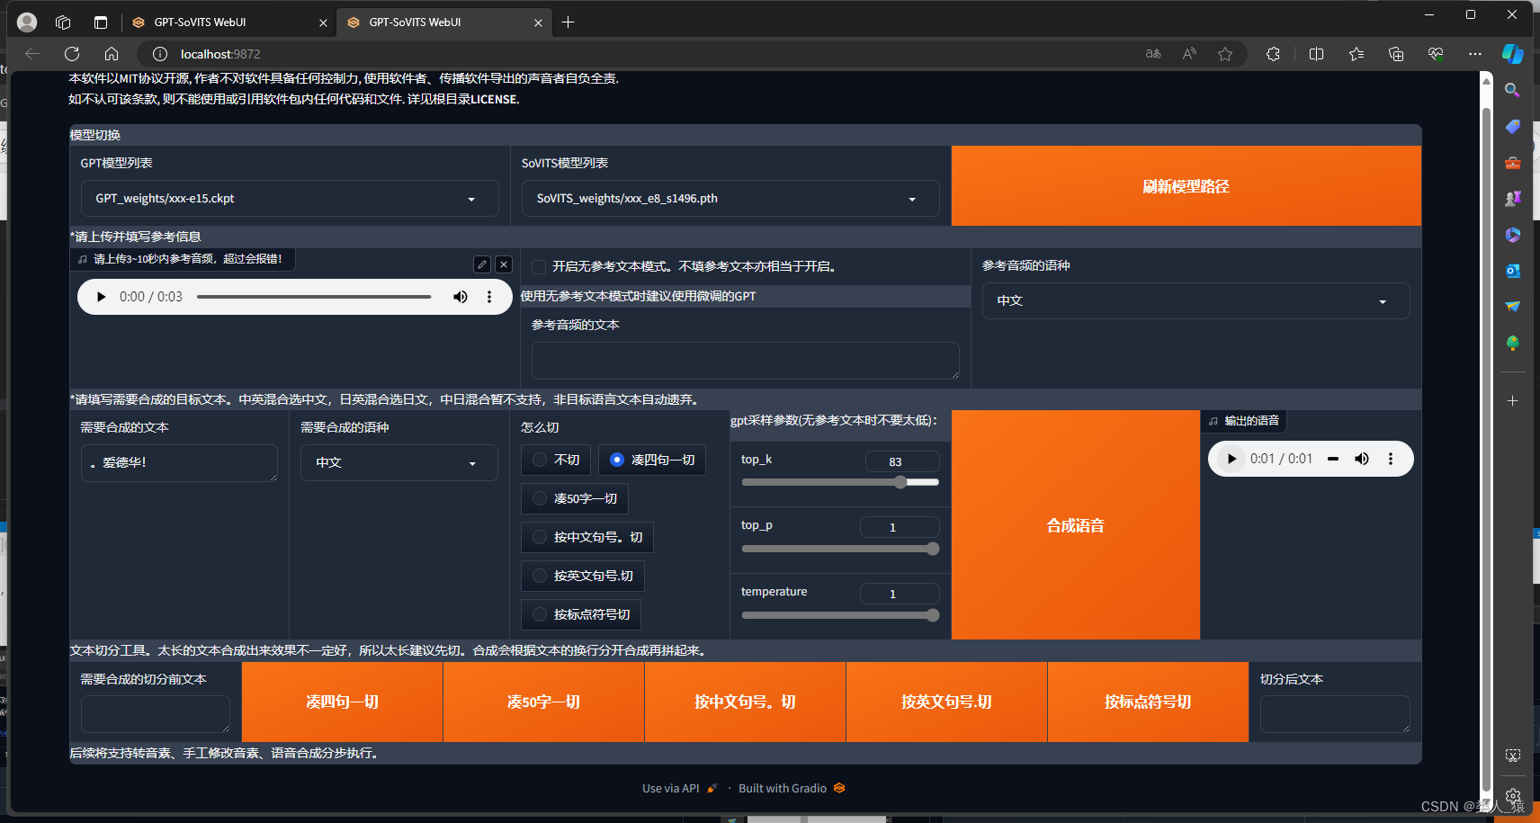Open the Use via API link
The height and width of the screenshot is (823, 1540).
tap(679, 789)
